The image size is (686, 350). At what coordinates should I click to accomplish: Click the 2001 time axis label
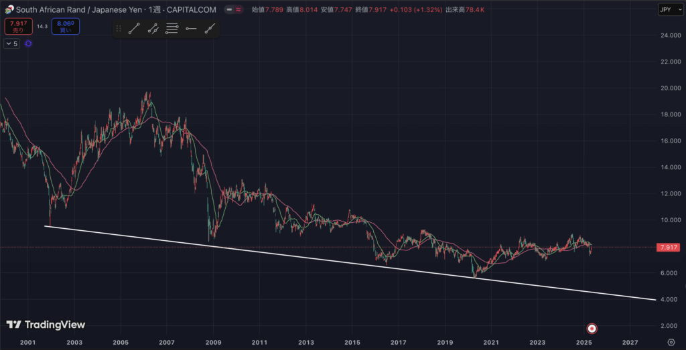point(27,341)
